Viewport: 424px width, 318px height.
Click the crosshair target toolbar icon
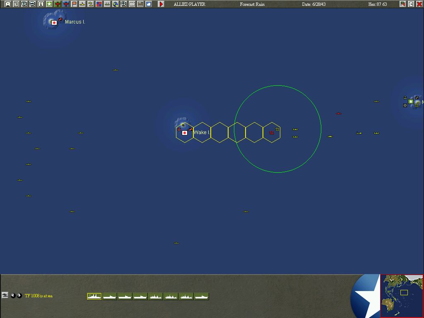tap(123, 4)
